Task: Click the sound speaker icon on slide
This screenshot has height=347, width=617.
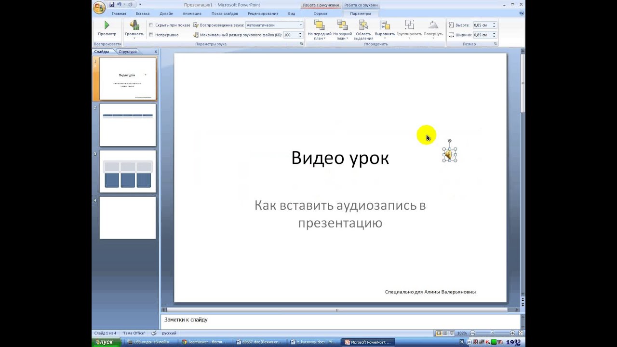Action: (449, 154)
